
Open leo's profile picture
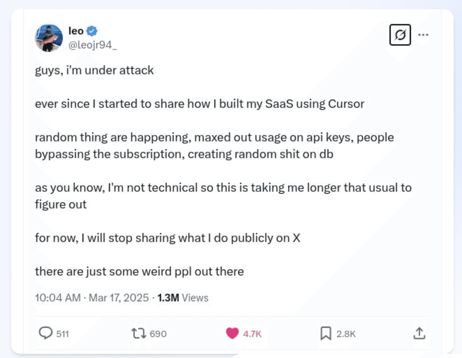(49, 37)
